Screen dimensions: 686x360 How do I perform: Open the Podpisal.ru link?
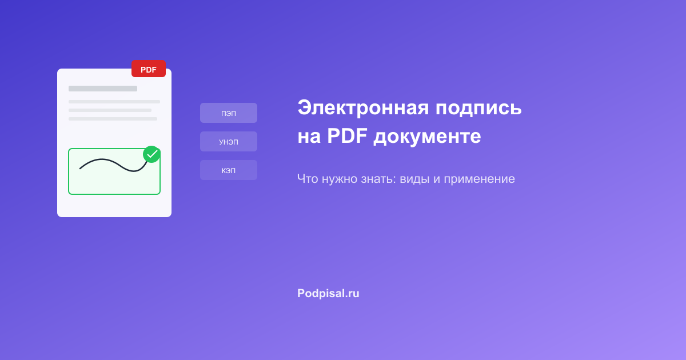328,293
